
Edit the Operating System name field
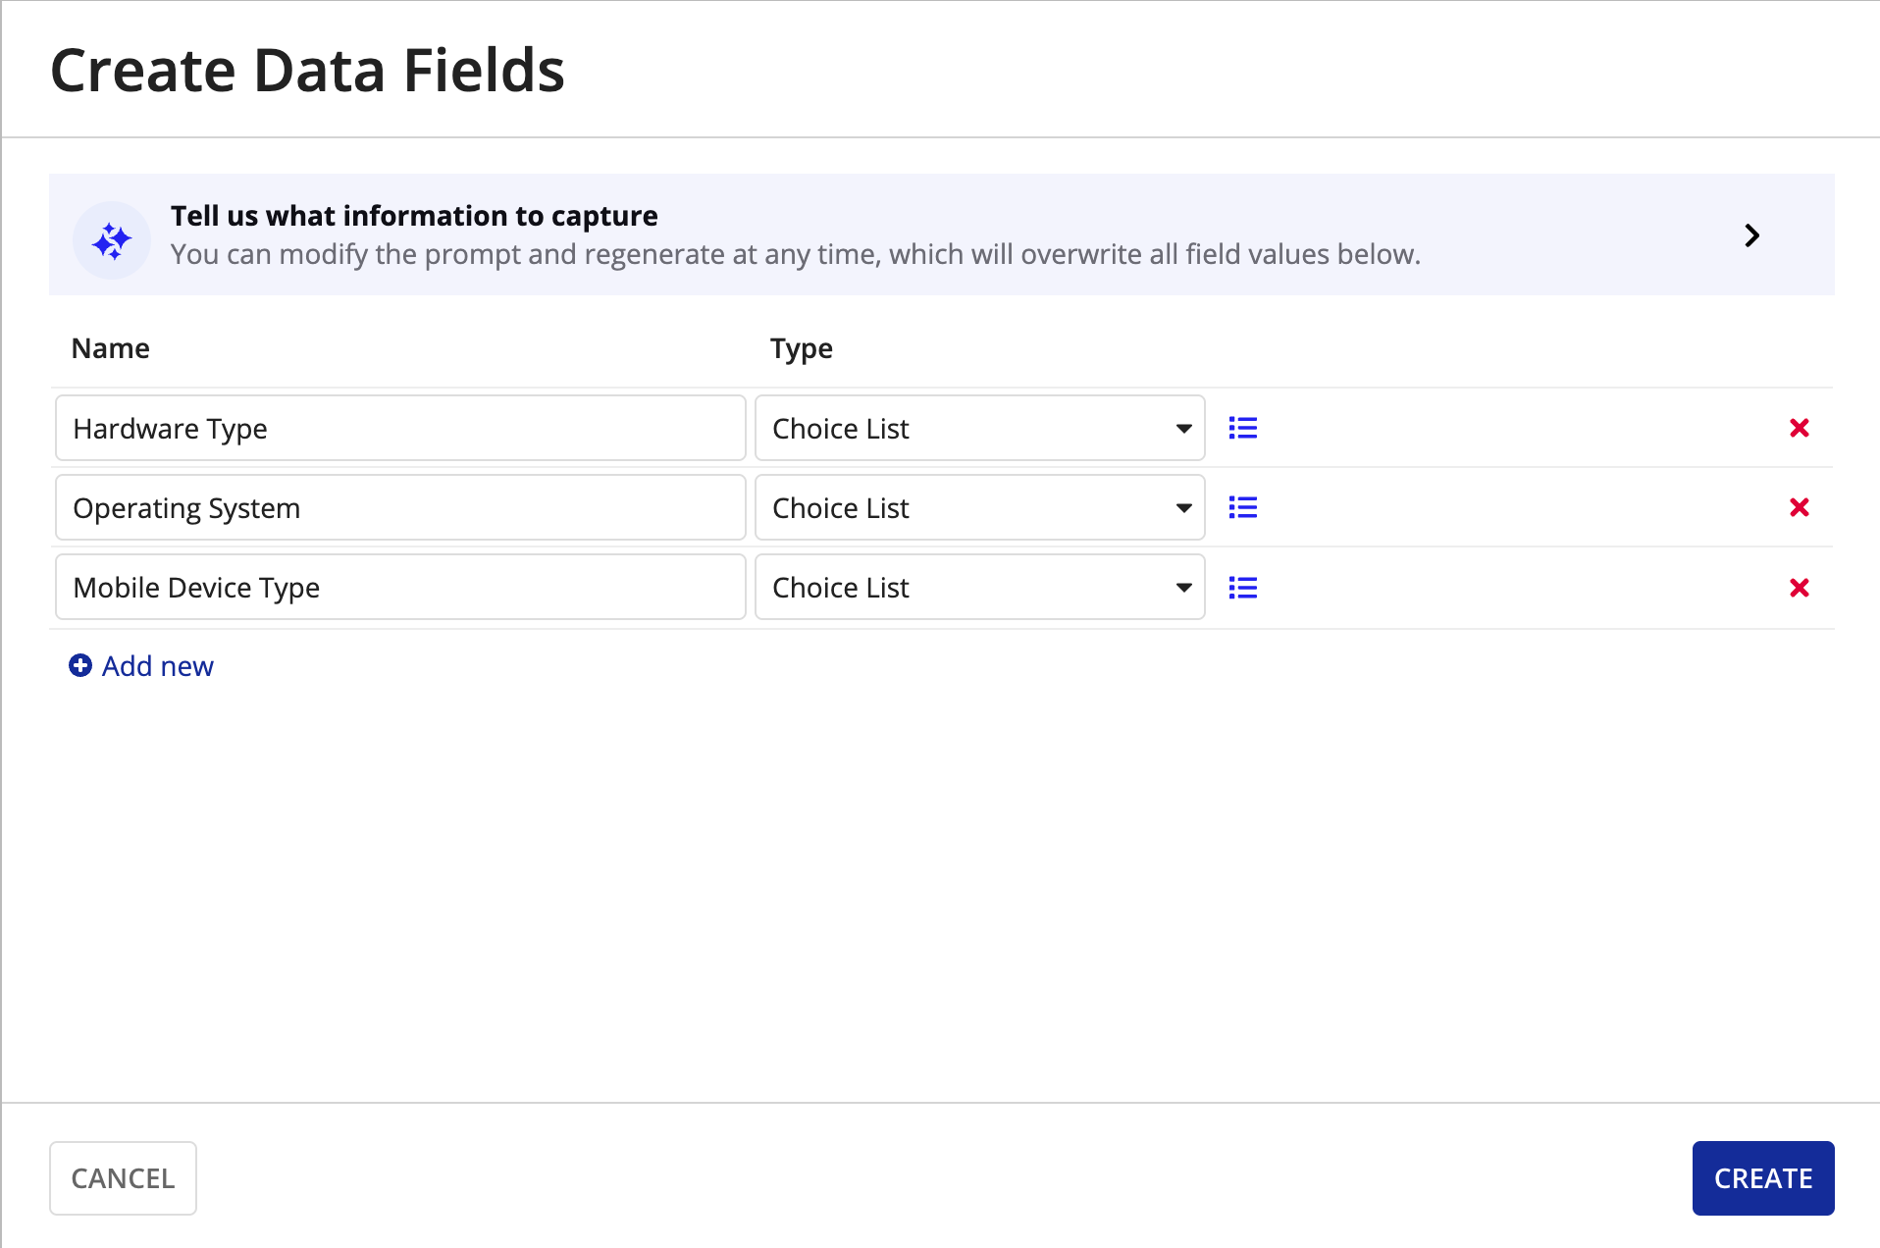tap(400, 507)
